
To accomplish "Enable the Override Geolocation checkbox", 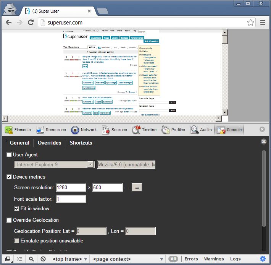I will click(9, 220).
